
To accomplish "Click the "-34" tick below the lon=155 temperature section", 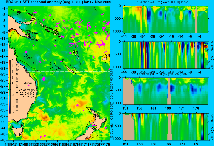I will [x=143, y=36].
